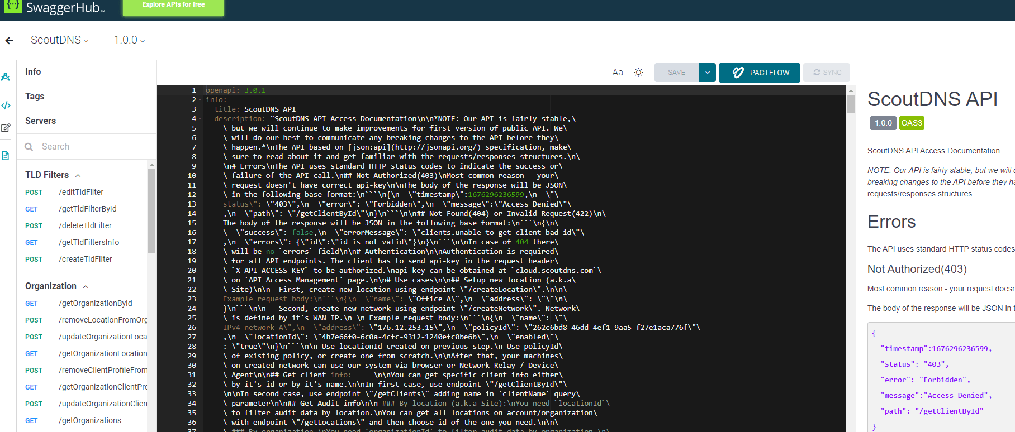Open the SAVE options dropdown arrow

click(x=708, y=73)
